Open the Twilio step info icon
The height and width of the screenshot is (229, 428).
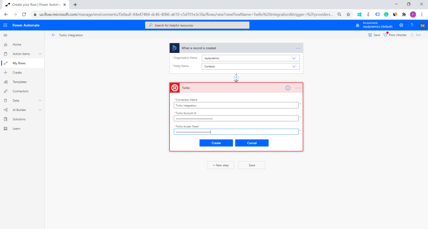coord(288,88)
